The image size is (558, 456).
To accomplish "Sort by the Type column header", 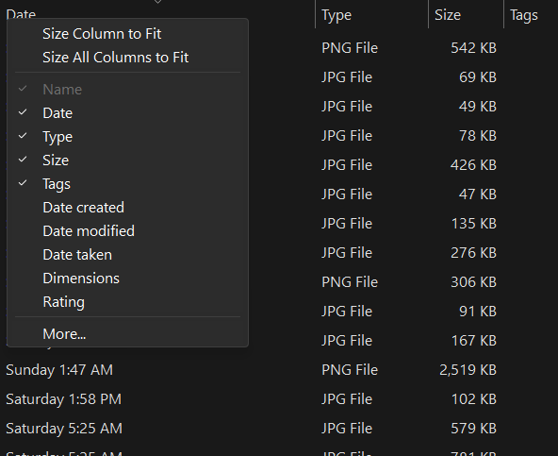I will click(x=371, y=15).
